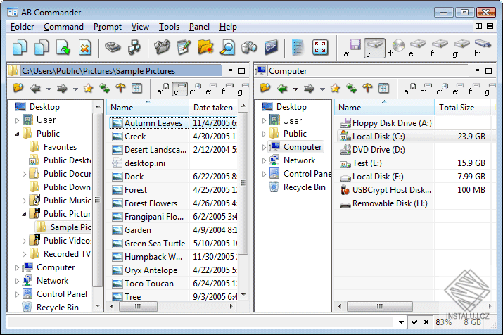Open command line history dropdown at bottom

pyautogui.click(x=401, y=322)
